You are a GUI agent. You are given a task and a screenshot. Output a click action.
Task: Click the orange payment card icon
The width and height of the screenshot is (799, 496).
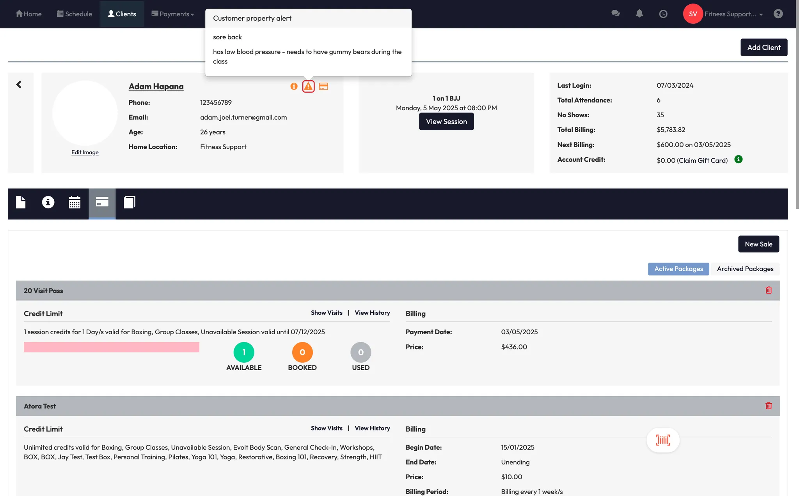tap(323, 86)
